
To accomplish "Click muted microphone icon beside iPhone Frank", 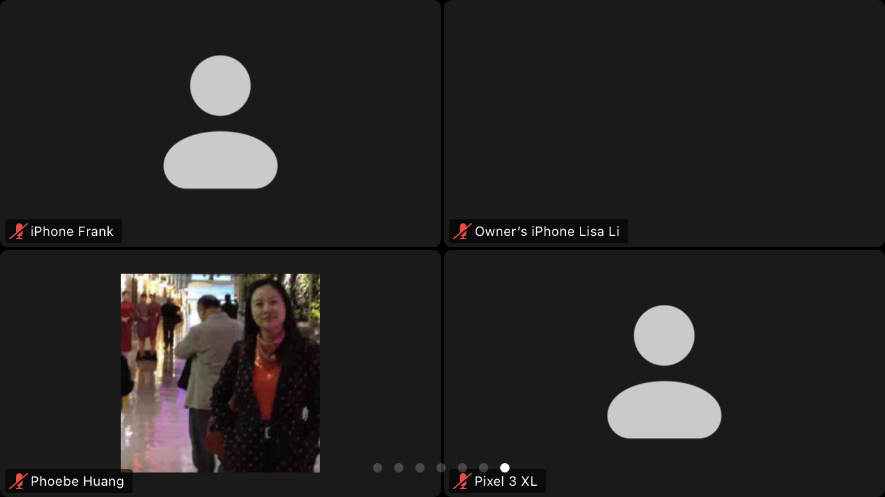I will [19, 231].
